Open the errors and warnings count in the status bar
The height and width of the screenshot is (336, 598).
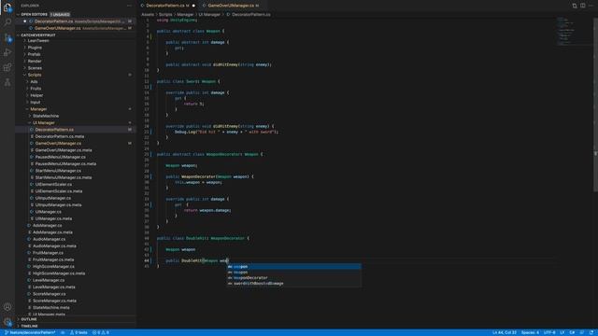tap(101, 332)
